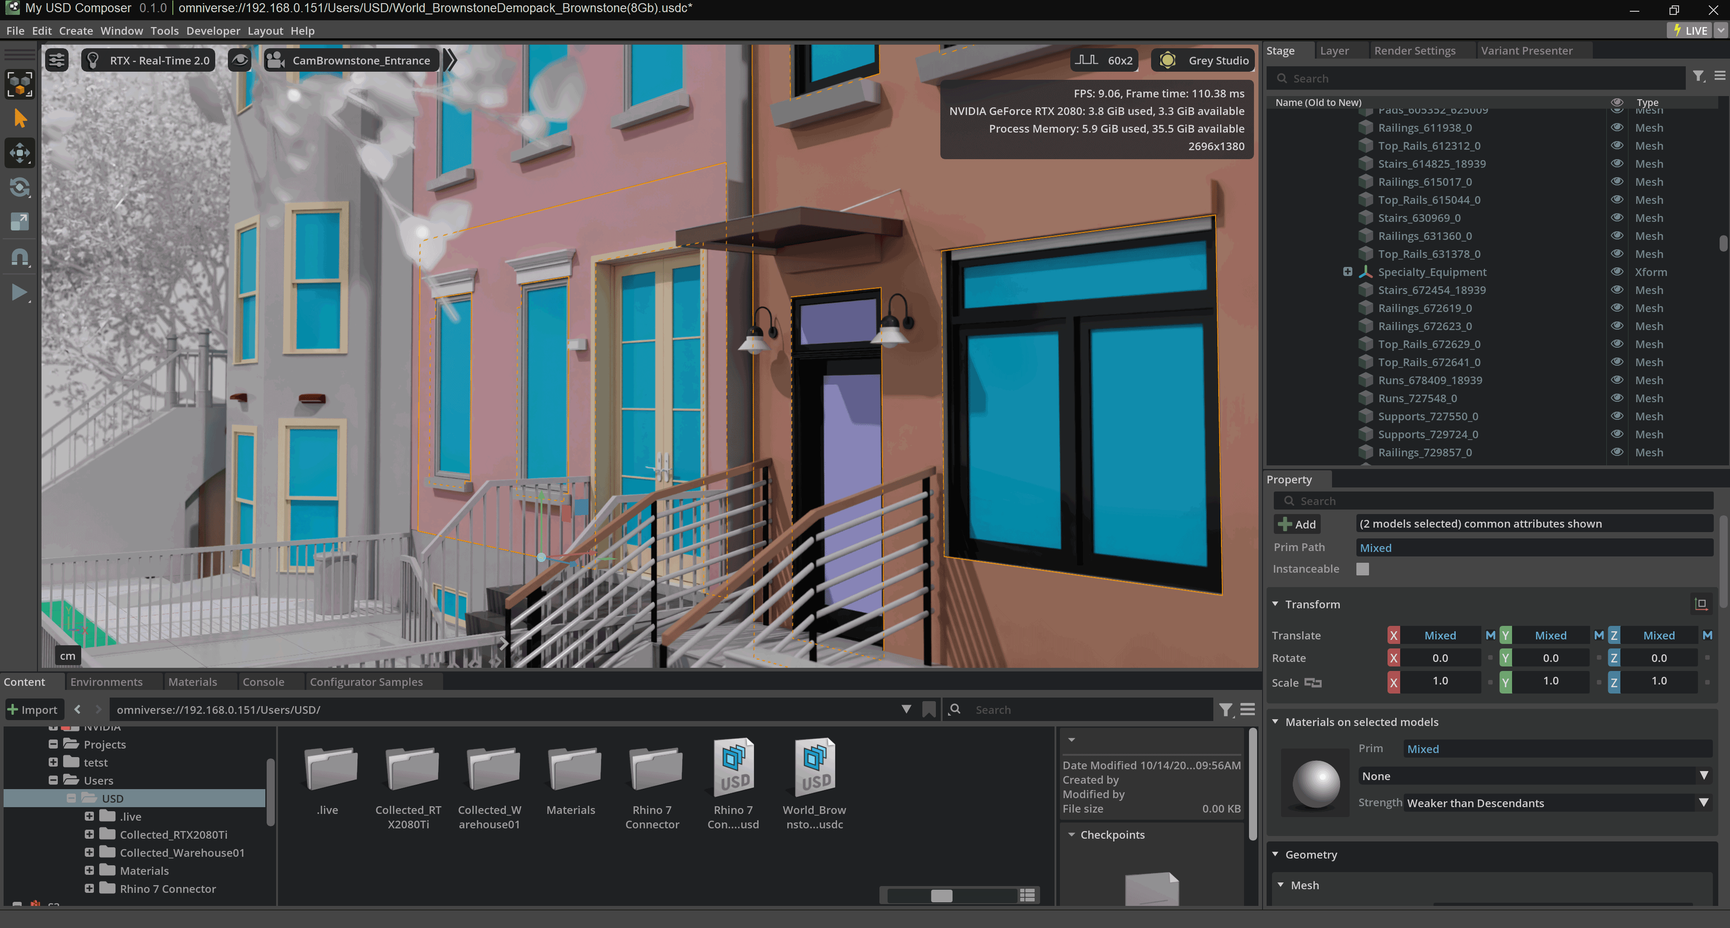Switch to the Render Settings tab
This screenshot has height=928, width=1730.
[x=1414, y=51]
